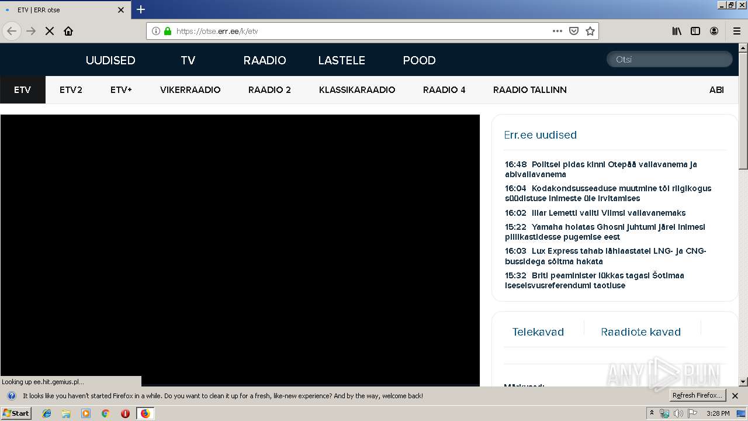Launch Internet Explorer from taskbar
Screen dimensions: 748x421
pos(47,413)
